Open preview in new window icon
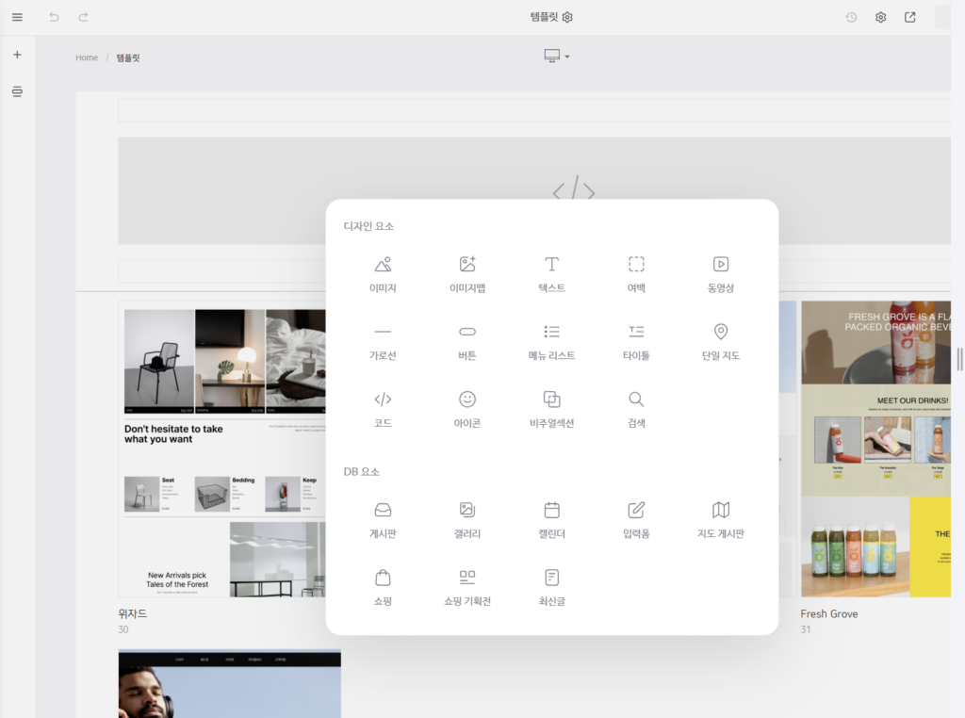The width and height of the screenshot is (965, 718). click(x=910, y=17)
